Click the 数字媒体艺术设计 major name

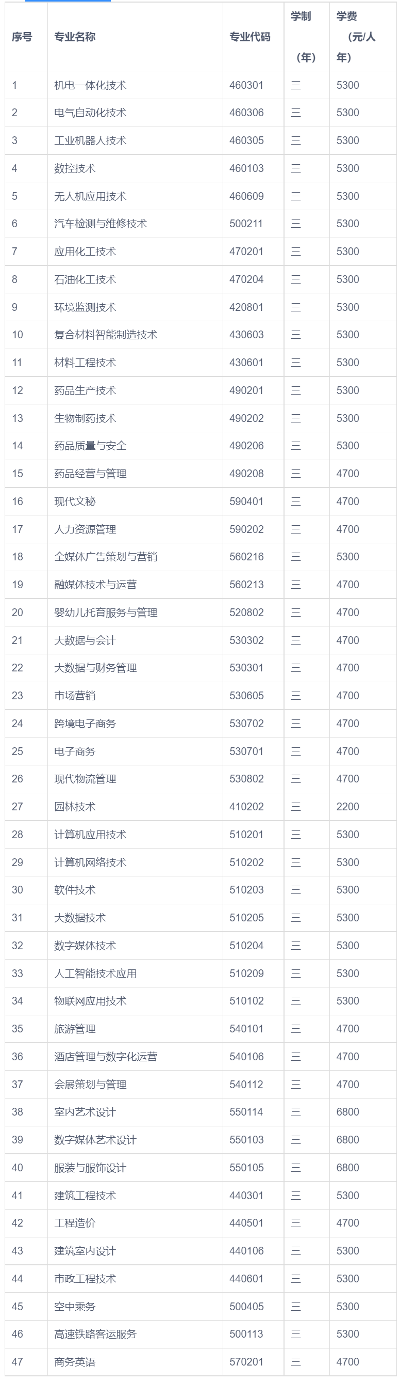tap(96, 1139)
